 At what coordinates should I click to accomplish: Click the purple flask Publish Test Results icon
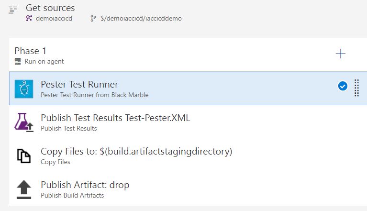pos(24,122)
